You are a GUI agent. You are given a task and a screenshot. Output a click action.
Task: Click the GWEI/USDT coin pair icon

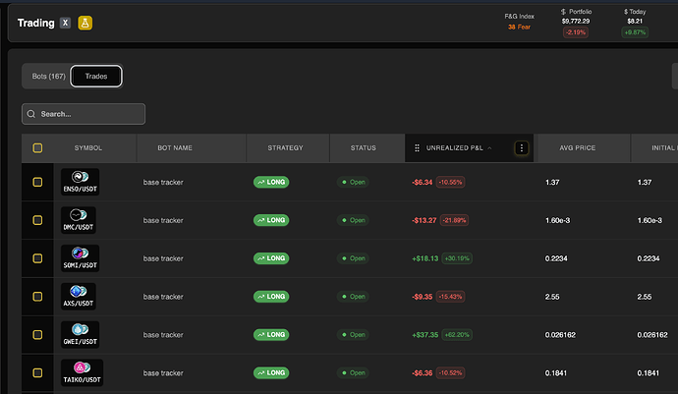(x=80, y=329)
